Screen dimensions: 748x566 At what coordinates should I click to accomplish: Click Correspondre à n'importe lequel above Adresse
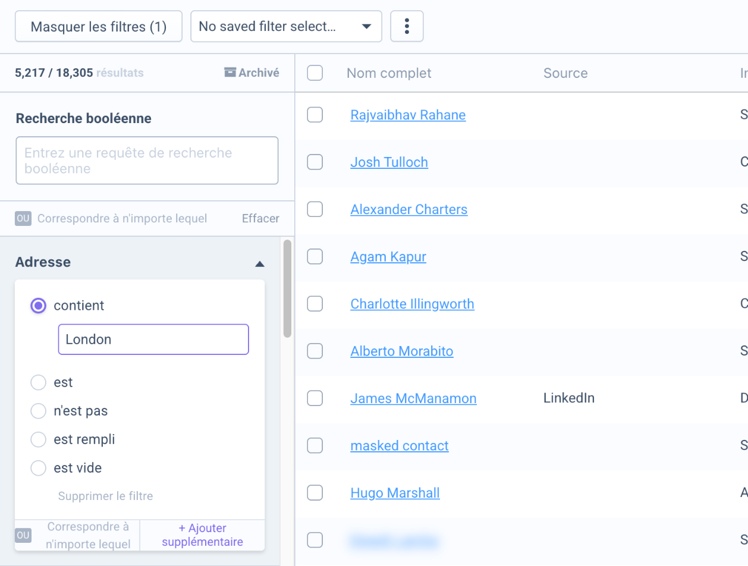(x=122, y=218)
